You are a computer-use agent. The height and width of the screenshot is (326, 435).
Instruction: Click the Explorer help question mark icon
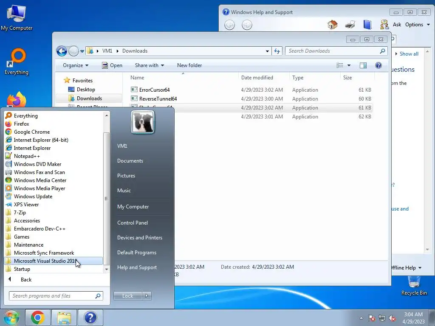coord(379,65)
